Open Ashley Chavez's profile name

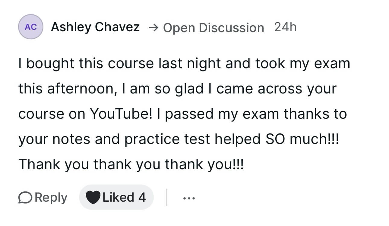pos(95,27)
